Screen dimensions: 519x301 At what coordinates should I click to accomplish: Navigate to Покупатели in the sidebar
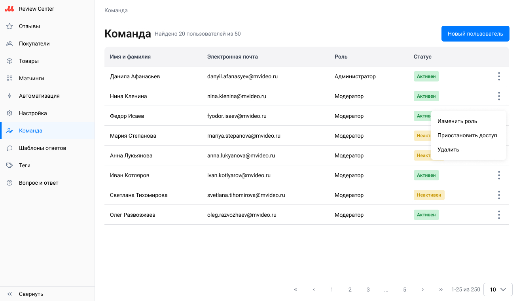pyautogui.click(x=47, y=44)
